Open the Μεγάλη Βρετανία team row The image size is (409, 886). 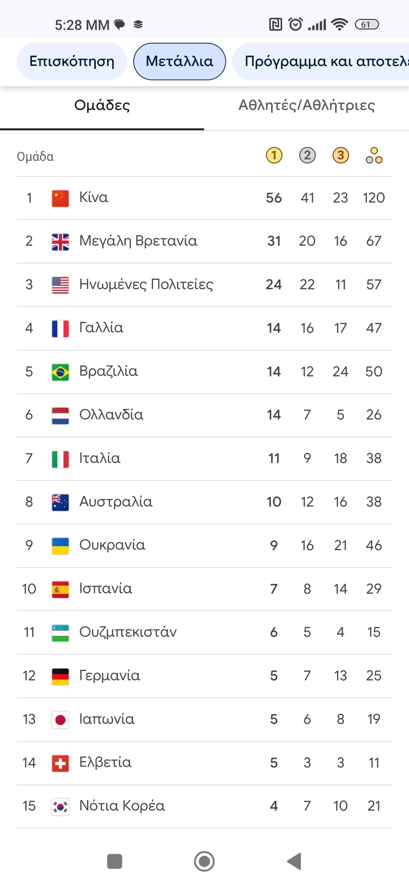click(204, 241)
